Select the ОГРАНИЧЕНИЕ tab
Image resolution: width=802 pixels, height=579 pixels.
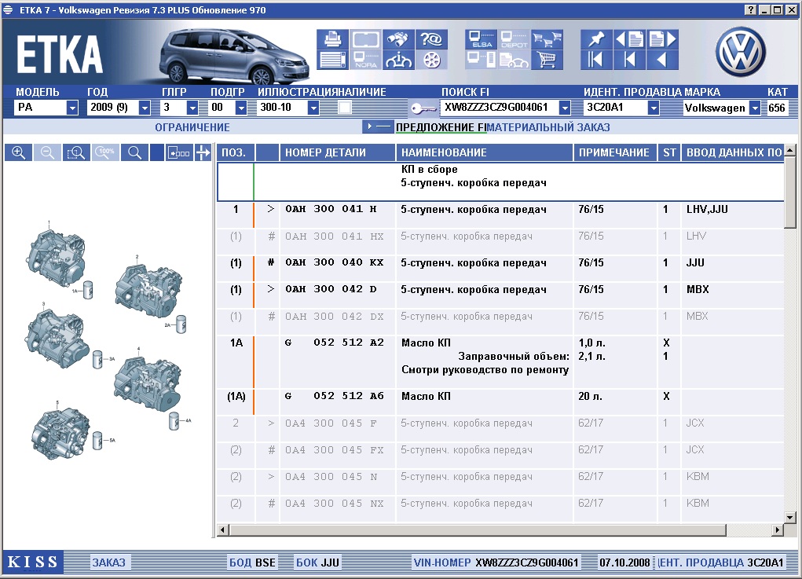[x=192, y=127]
